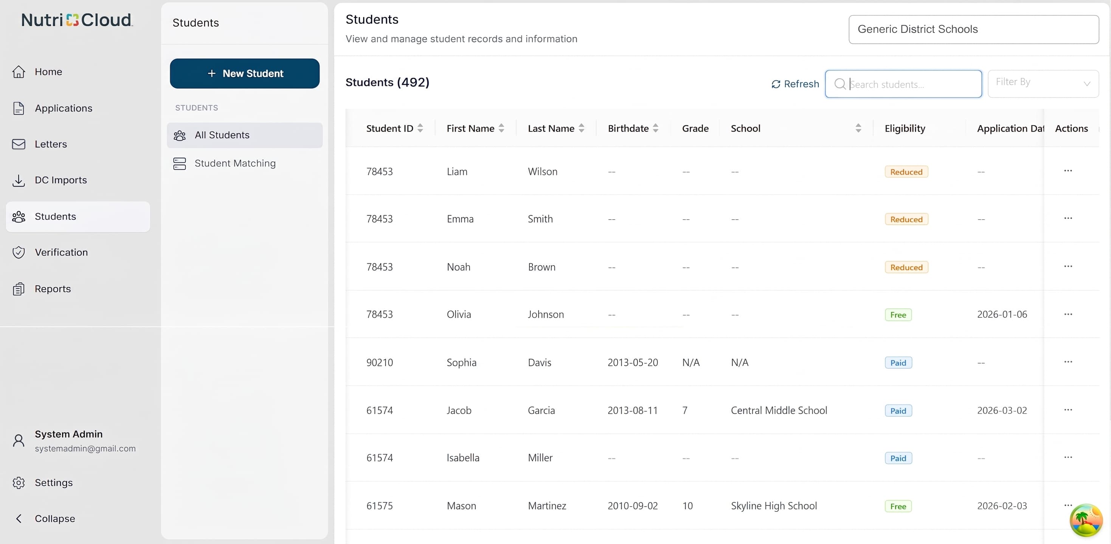1111x544 pixels.
Task: Click the Search students input field
Action: [903, 84]
